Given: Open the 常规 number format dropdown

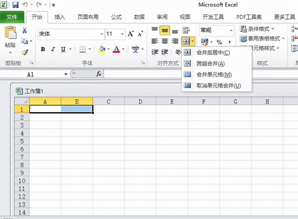Looking at the screenshot, I should [231, 30].
